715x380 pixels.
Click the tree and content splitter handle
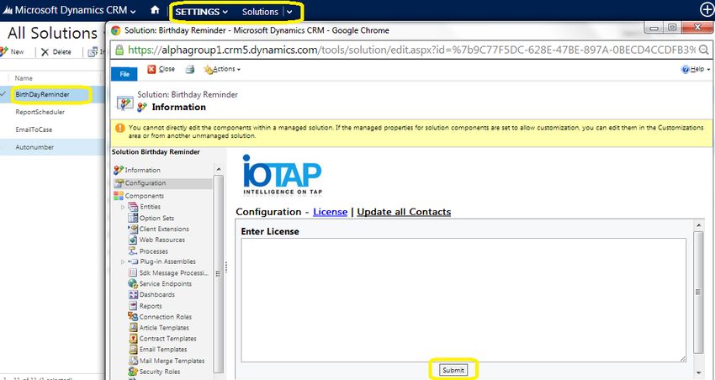[226, 267]
